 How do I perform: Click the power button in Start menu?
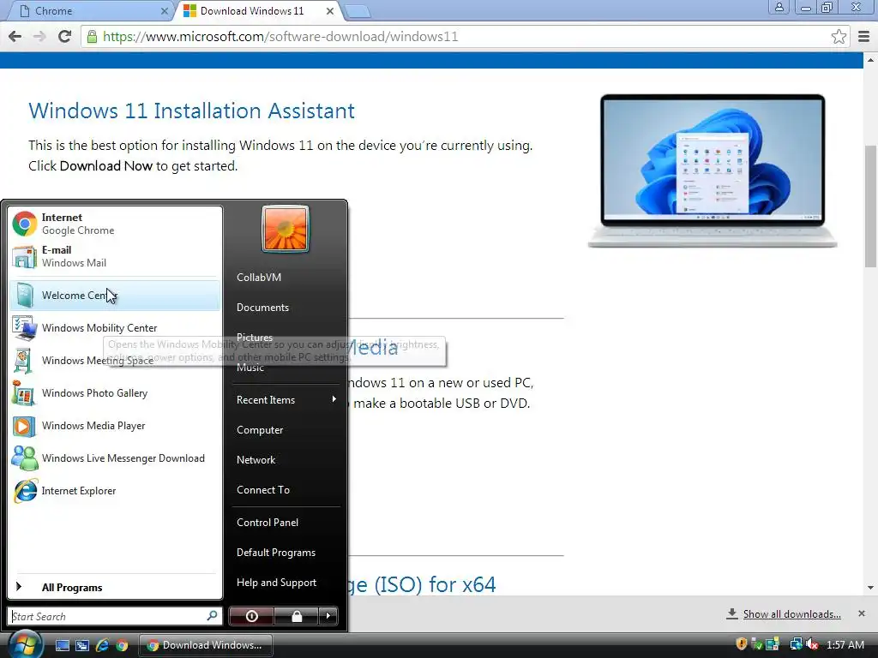click(251, 616)
